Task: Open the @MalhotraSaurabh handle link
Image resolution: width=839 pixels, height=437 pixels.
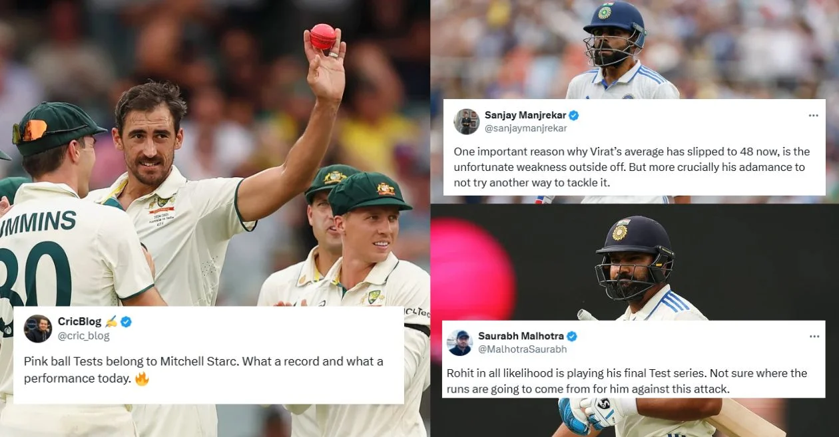Action: tap(523, 349)
